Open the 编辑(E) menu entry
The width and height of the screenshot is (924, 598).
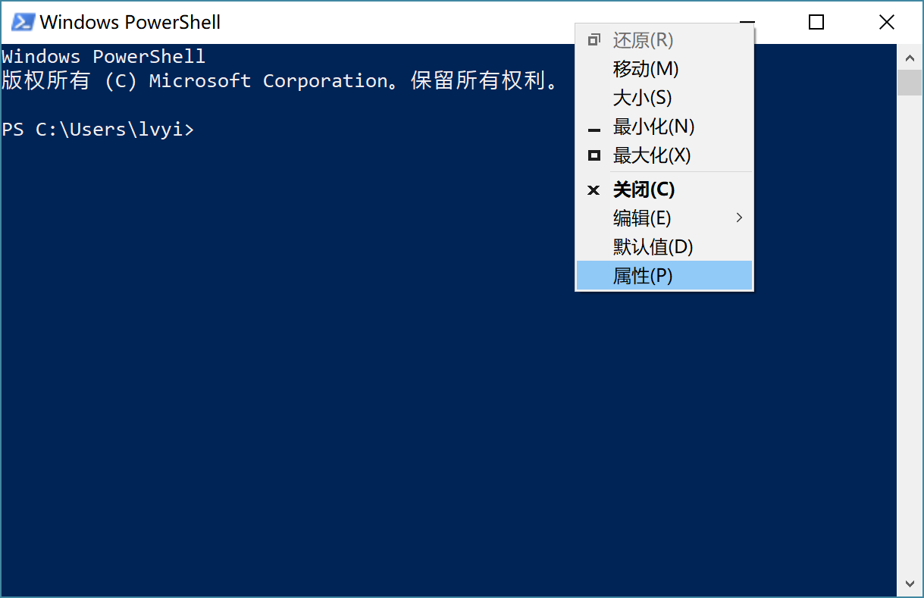[x=665, y=218]
